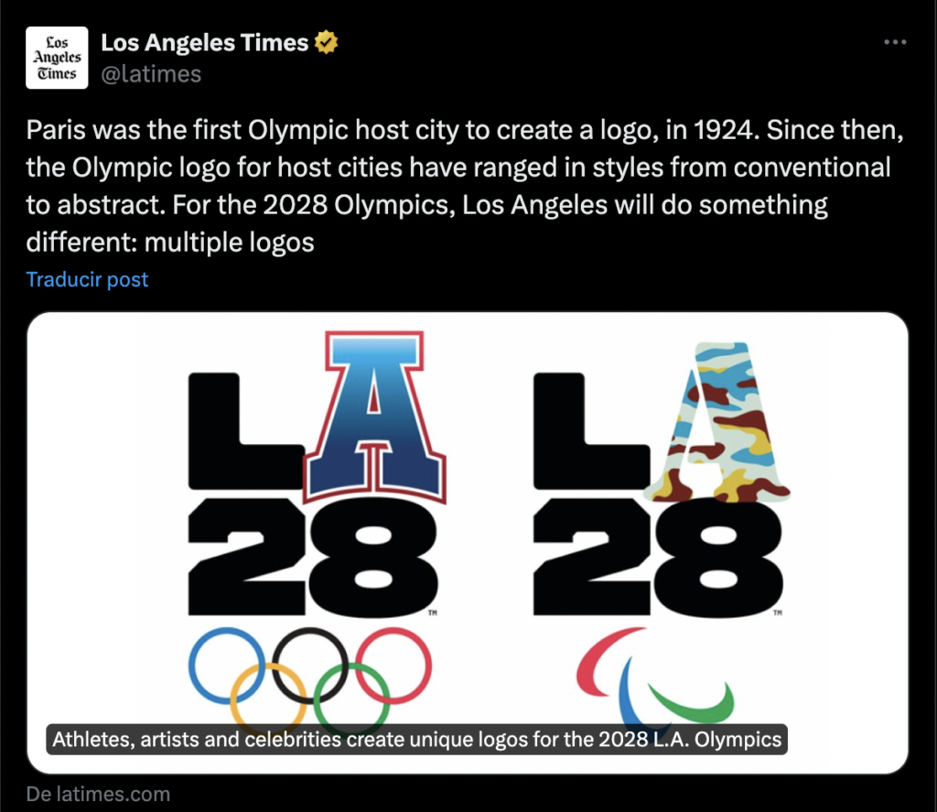Expand the post options with the three dots

coord(895,39)
